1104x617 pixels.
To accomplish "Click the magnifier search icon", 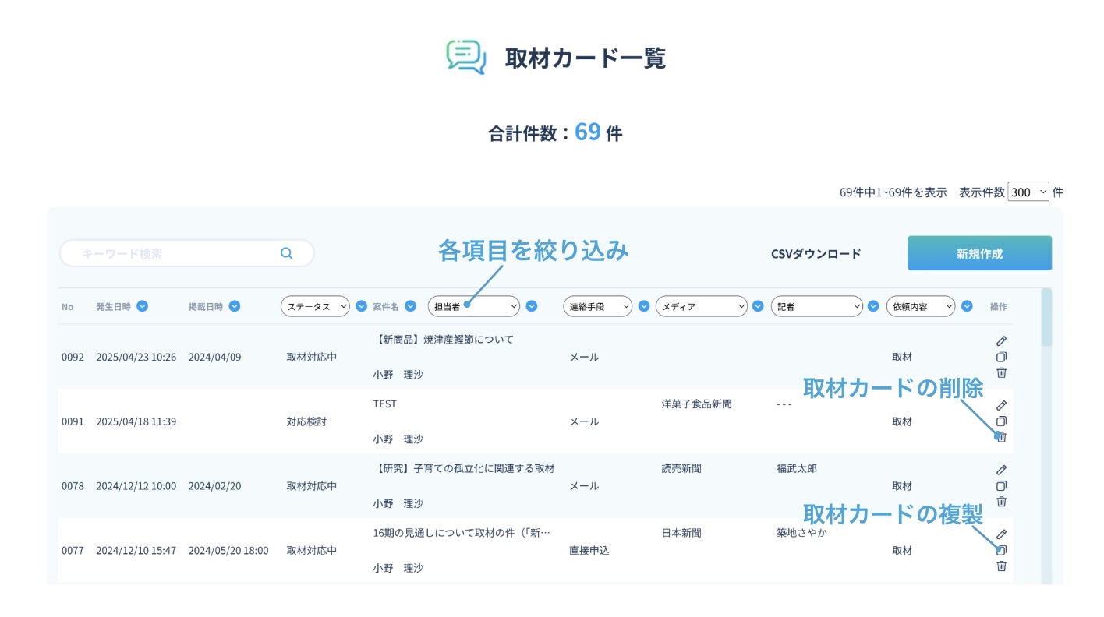I will (286, 253).
